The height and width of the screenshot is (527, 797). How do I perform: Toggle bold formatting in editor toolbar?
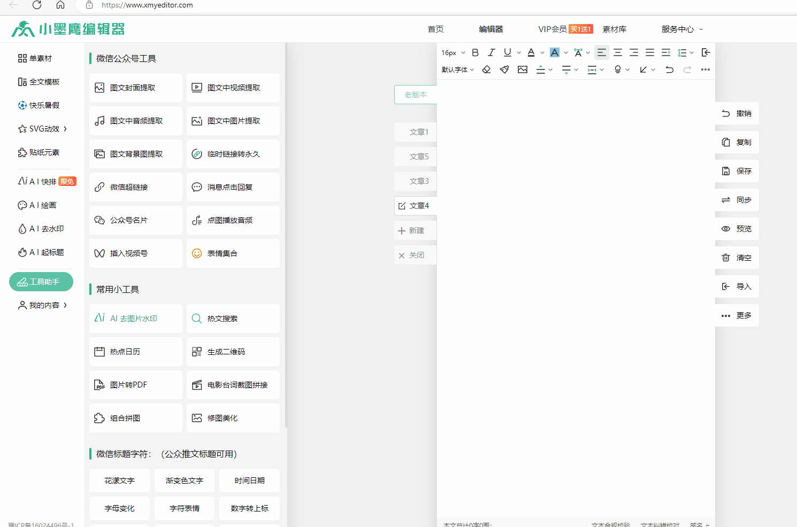(475, 52)
